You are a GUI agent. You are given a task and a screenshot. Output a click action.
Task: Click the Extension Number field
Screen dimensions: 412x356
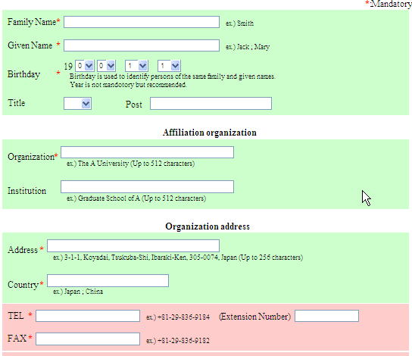point(326,316)
